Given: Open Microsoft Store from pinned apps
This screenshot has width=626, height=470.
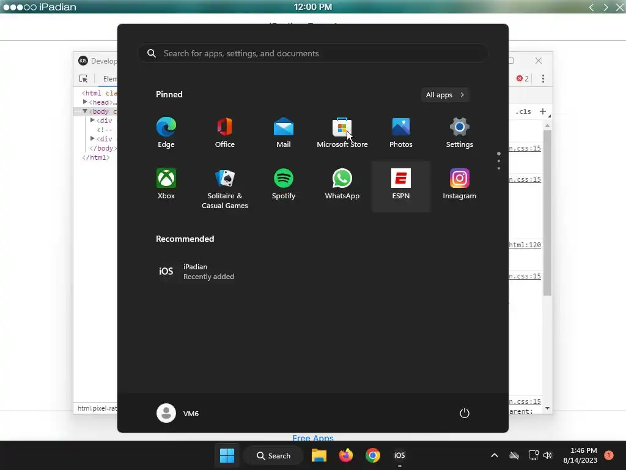Looking at the screenshot, I should (x=342, y=133).
